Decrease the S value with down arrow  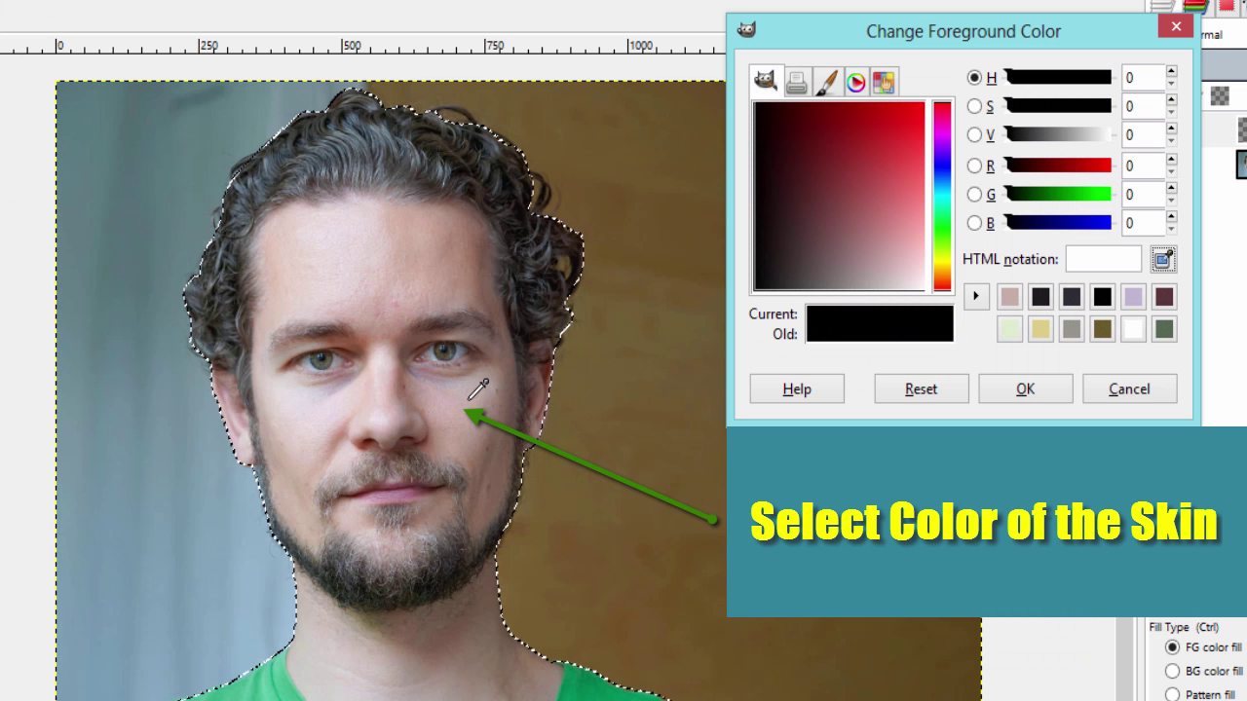click(1171, 113)
